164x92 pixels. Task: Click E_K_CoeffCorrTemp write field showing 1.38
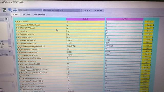(x=124, y=37)
